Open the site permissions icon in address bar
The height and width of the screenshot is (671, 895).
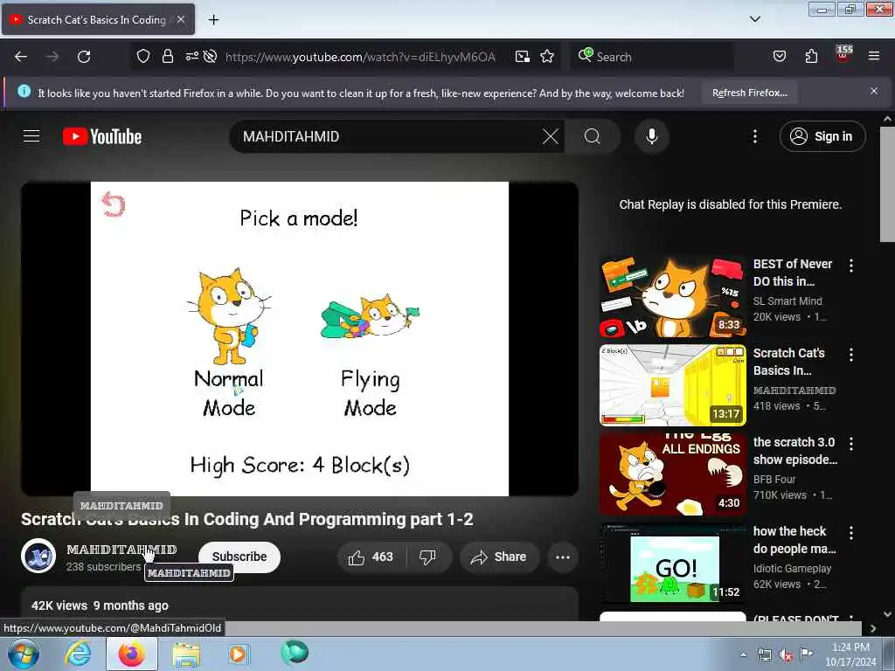pos(191,56)
